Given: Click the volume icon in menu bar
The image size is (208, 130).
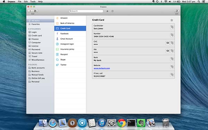Looking at the screenshot, I should [170, 1].
